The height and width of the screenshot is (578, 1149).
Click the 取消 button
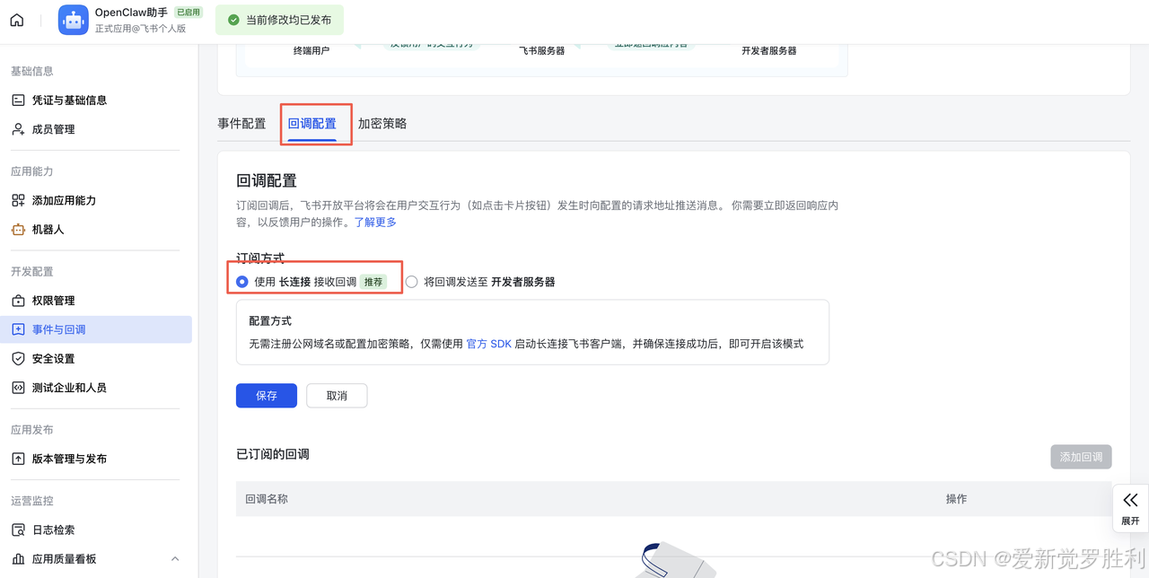[x=337, y=396]
